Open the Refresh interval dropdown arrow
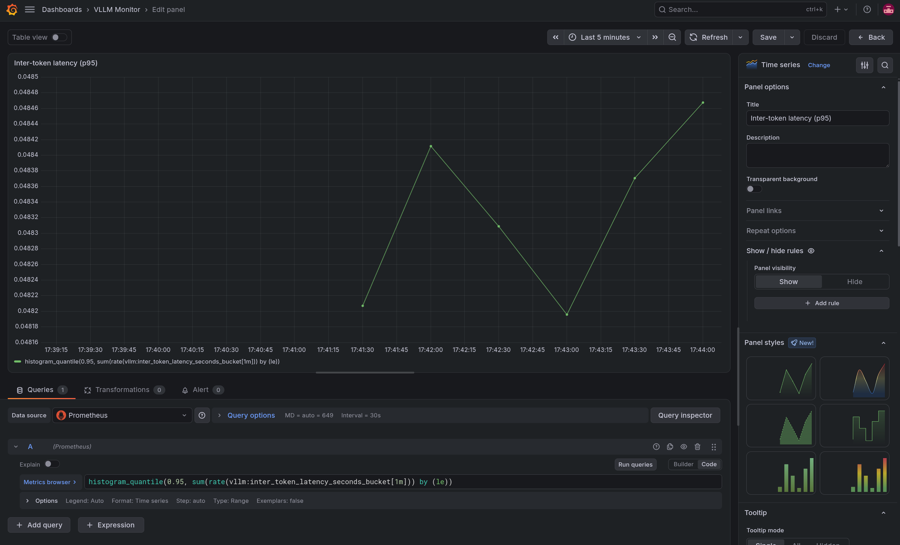 tap(740, 37)
